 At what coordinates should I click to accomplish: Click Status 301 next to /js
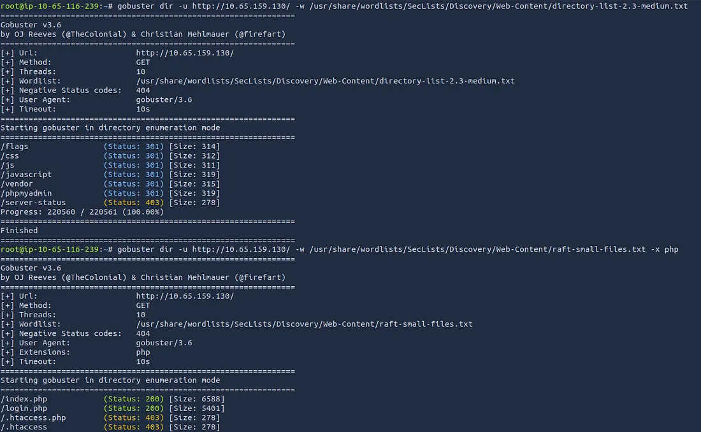pos(133,165)
